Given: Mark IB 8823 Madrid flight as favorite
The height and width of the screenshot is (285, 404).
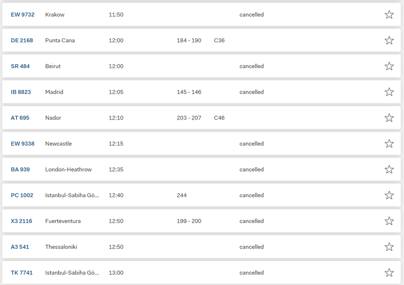Looking at the screenshot, I should (x=389, y=92).
